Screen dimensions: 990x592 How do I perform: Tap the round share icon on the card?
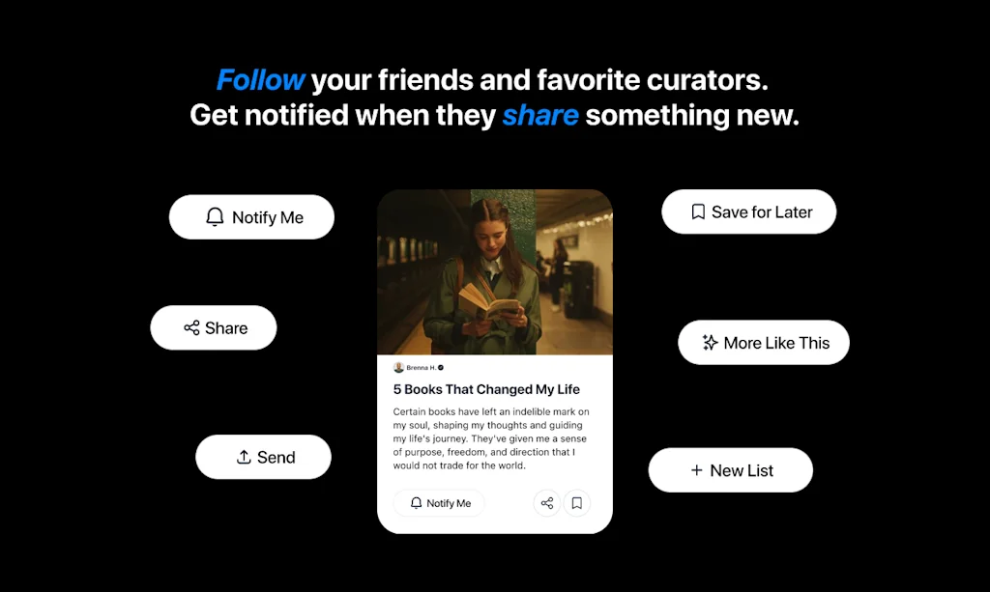click(547, 503)
